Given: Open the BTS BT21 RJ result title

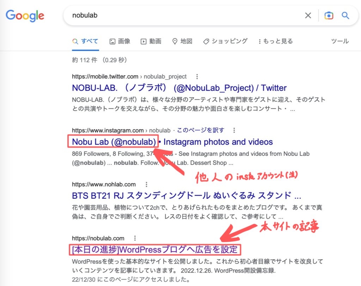Looking at the screenshot, I should coord(186,196).
